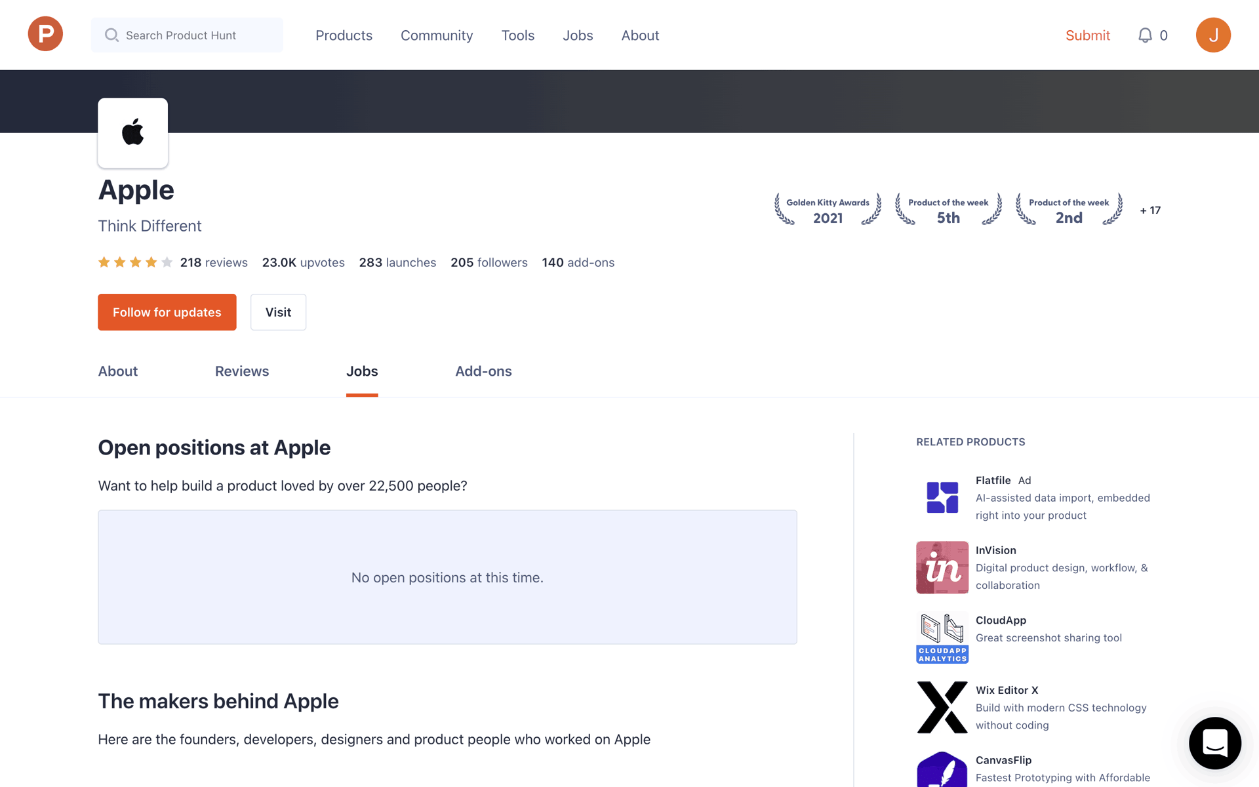Screen dimensions: 1259x787
Task: Click the CloudApp analytics icon
Action: point(942,637)
